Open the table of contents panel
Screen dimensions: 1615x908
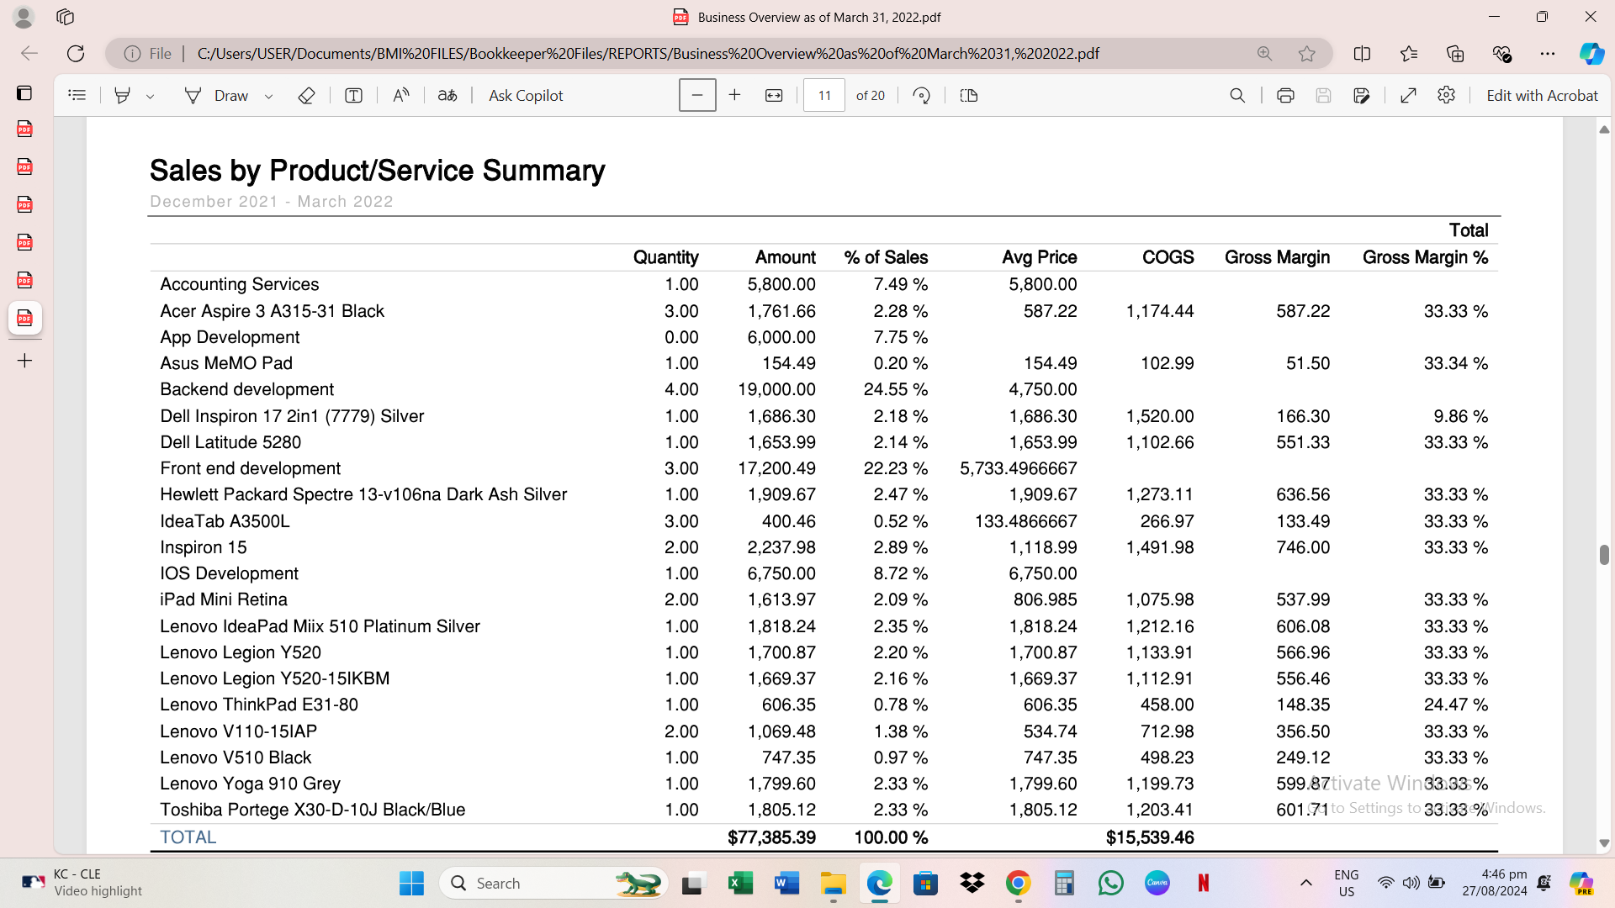77,95
